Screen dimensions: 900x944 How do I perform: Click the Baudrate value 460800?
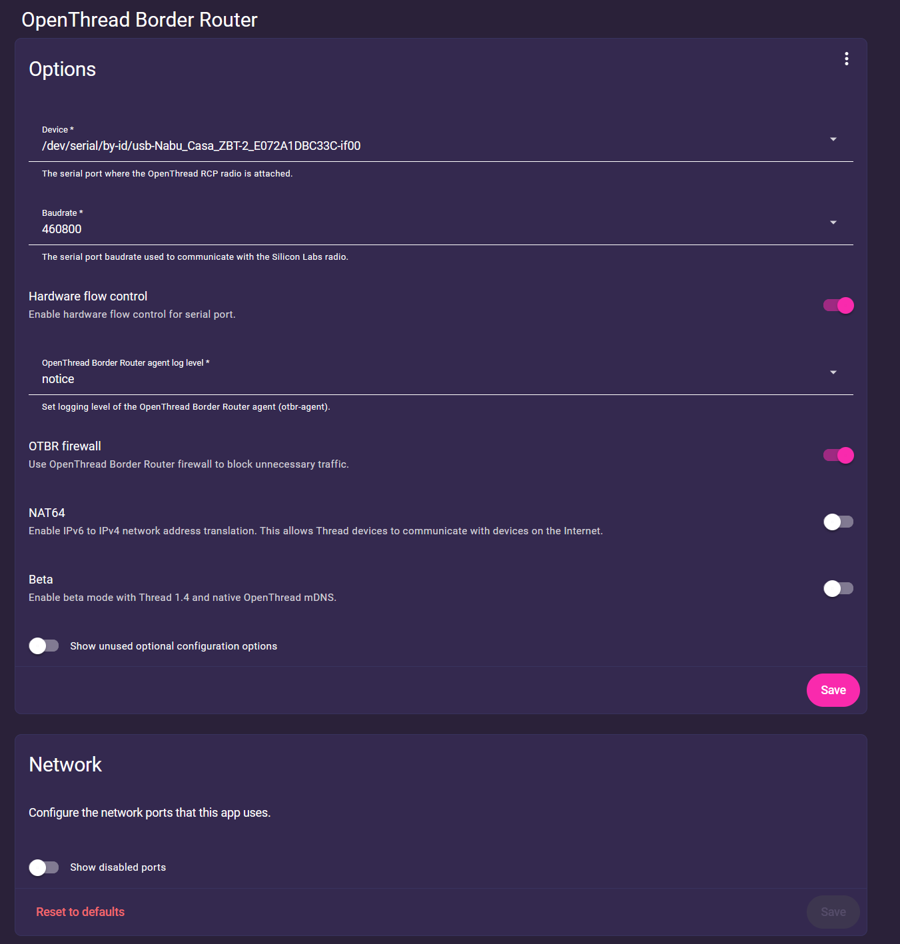pos(62,229)
